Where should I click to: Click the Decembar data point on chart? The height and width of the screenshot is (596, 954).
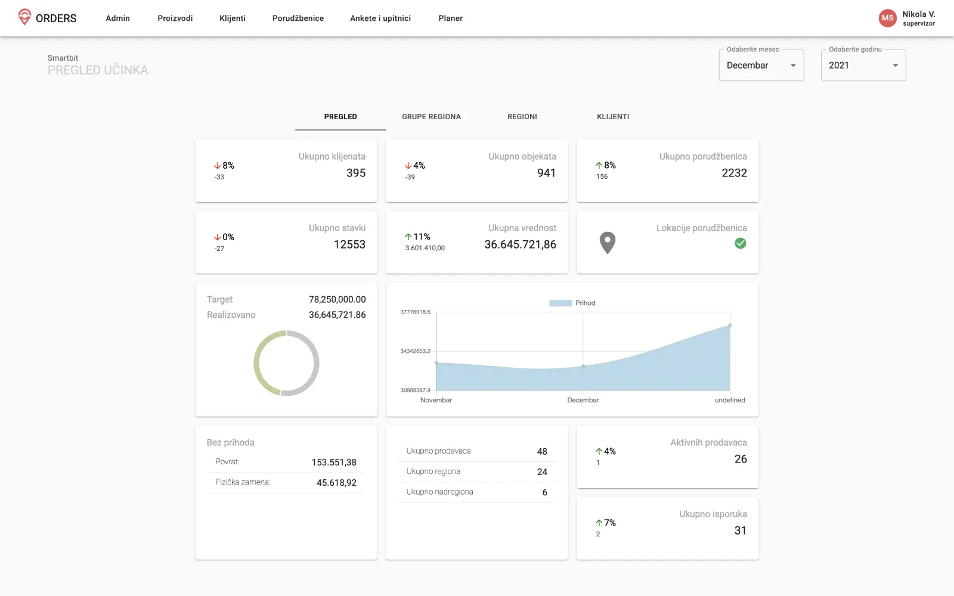click(x=583, y=366)
